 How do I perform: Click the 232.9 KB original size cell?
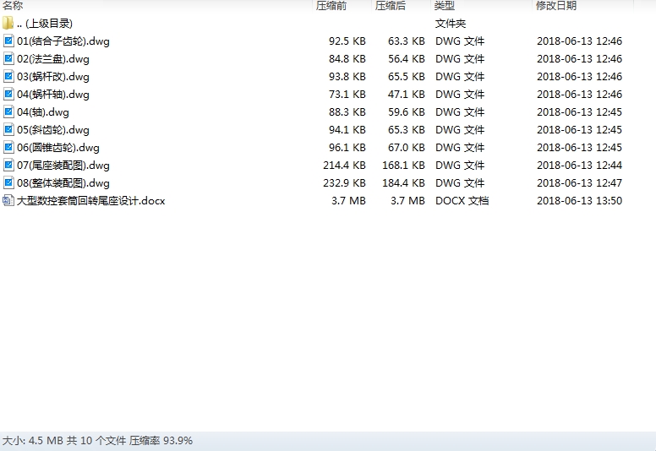[x=344, y=183]
